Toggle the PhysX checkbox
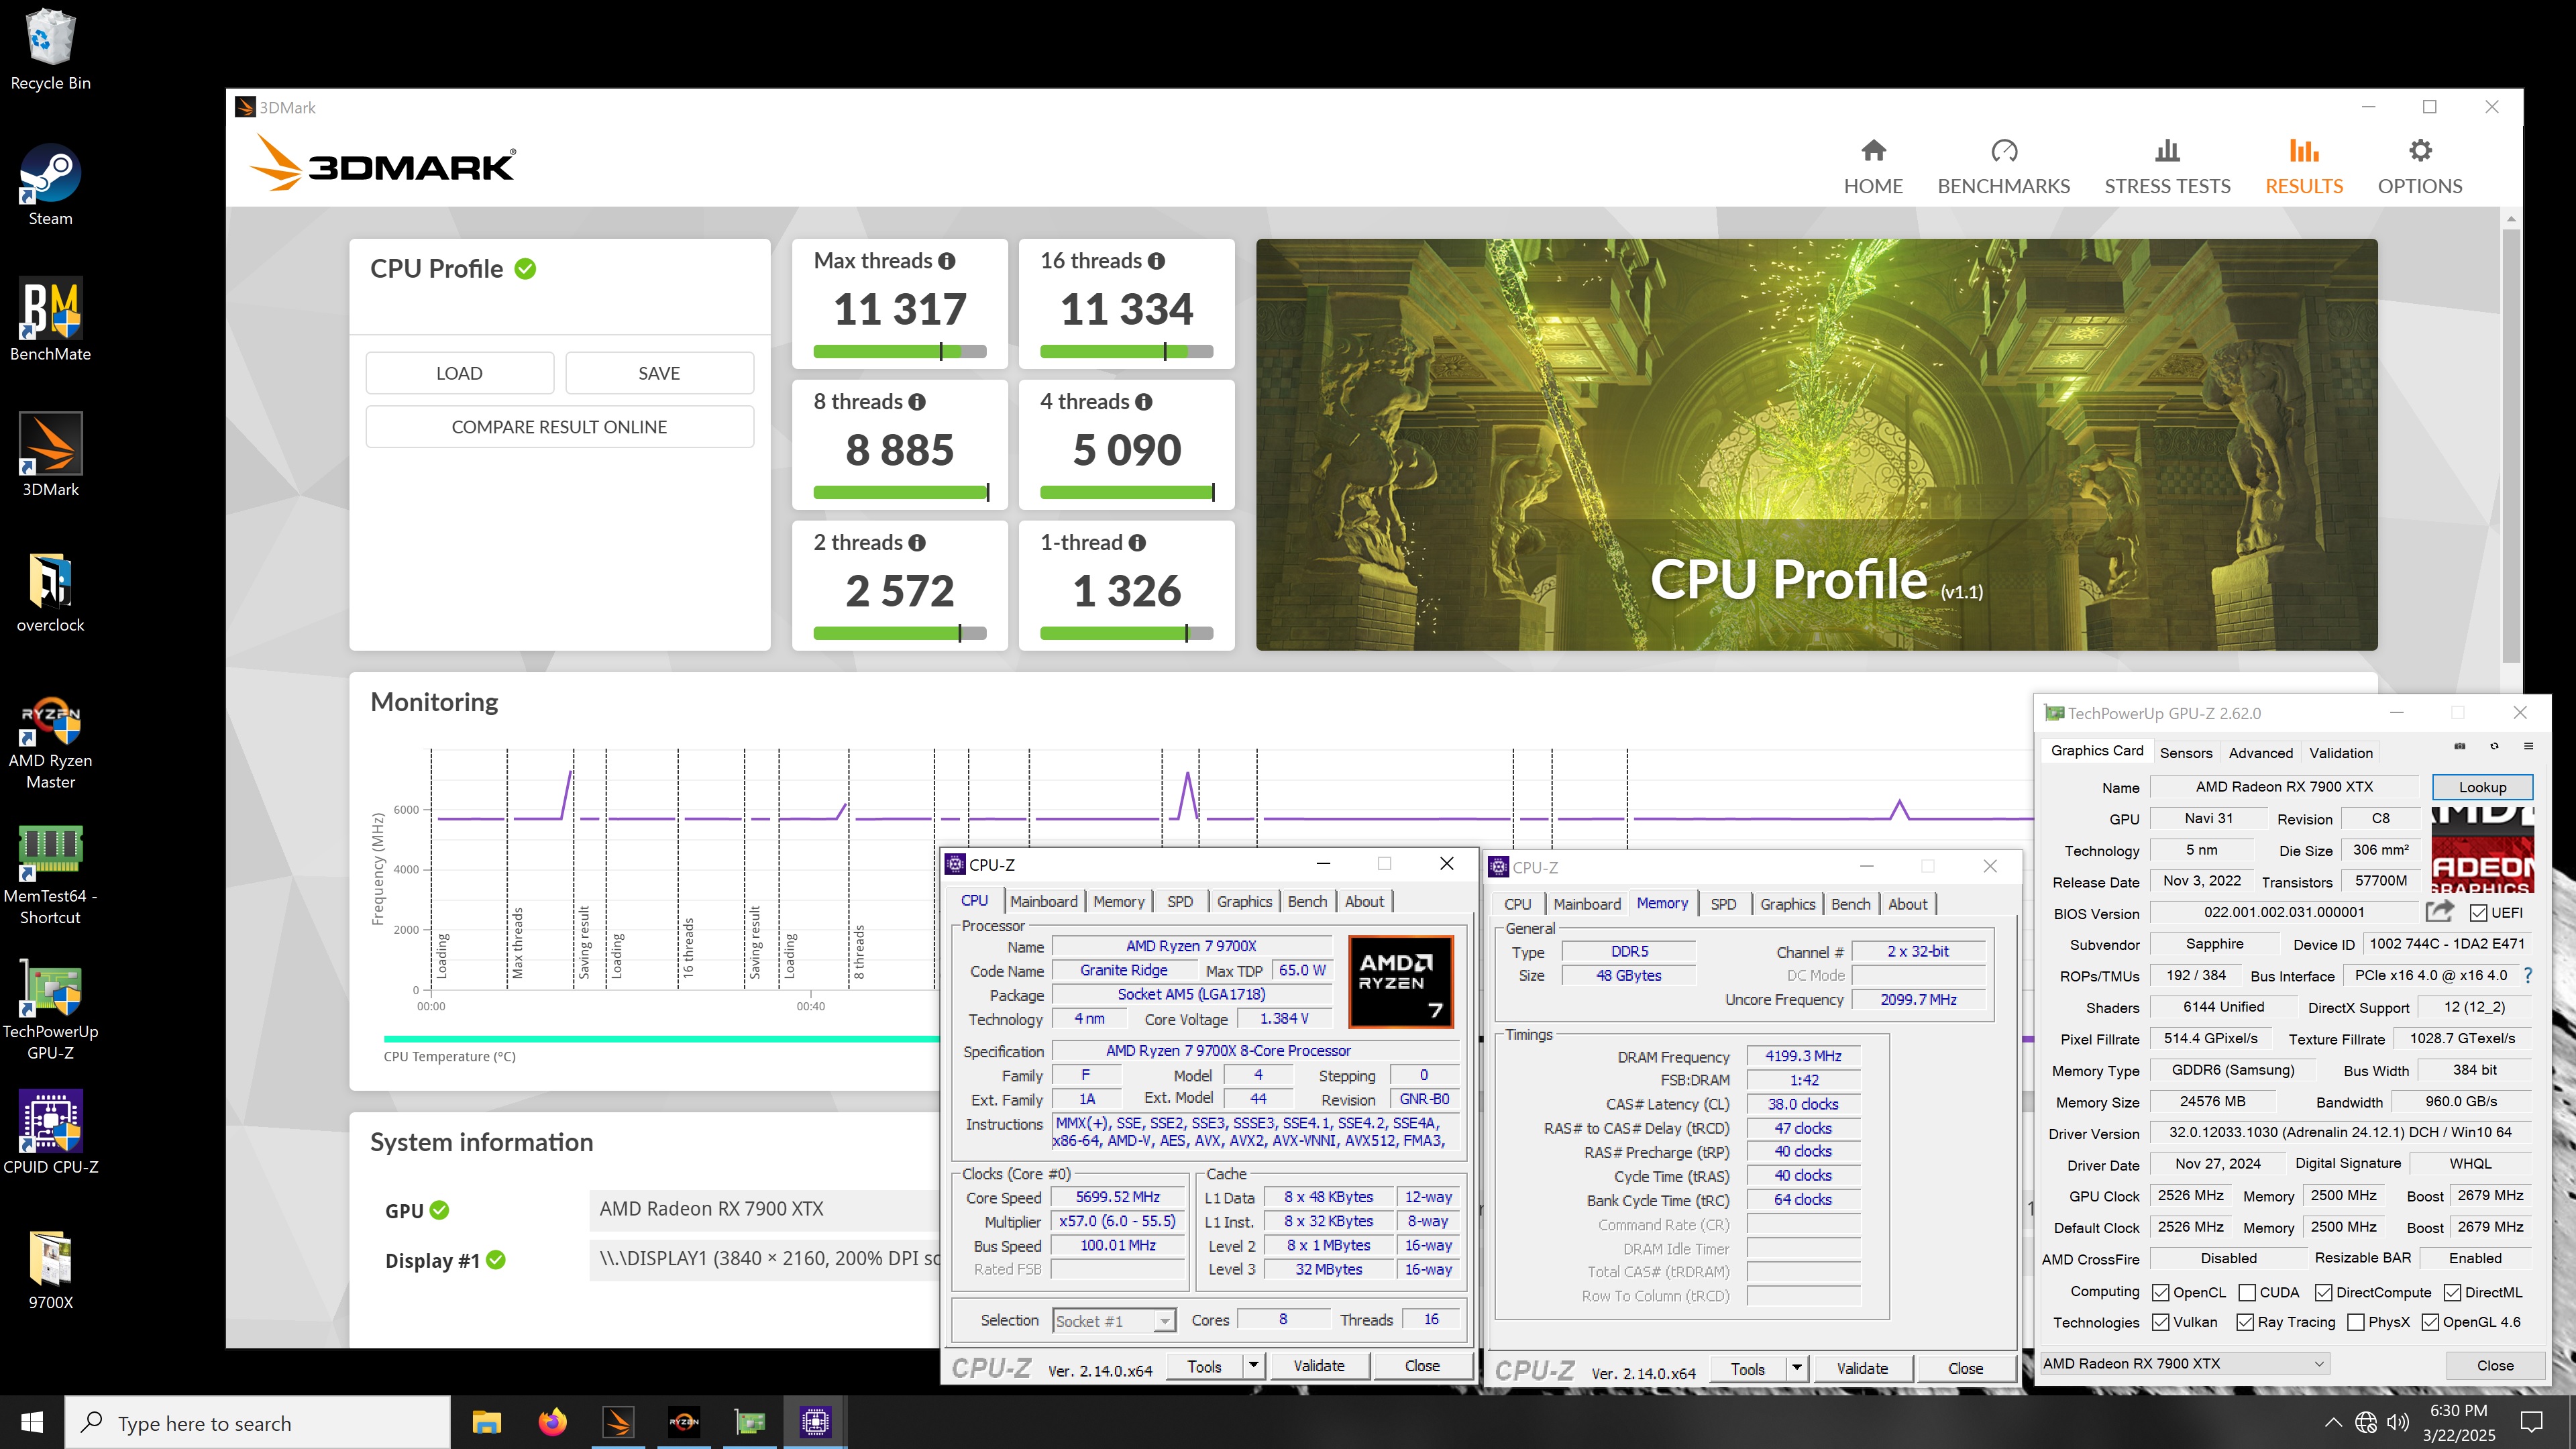2576x1449 pixels. coord(2356,1323)
